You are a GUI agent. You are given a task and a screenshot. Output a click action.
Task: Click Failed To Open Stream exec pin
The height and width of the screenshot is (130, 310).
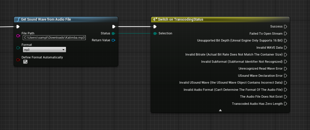(286, 34)
